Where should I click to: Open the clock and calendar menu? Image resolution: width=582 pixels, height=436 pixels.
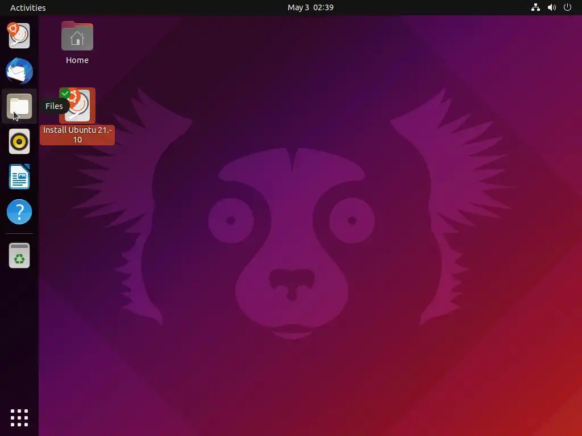310,7
